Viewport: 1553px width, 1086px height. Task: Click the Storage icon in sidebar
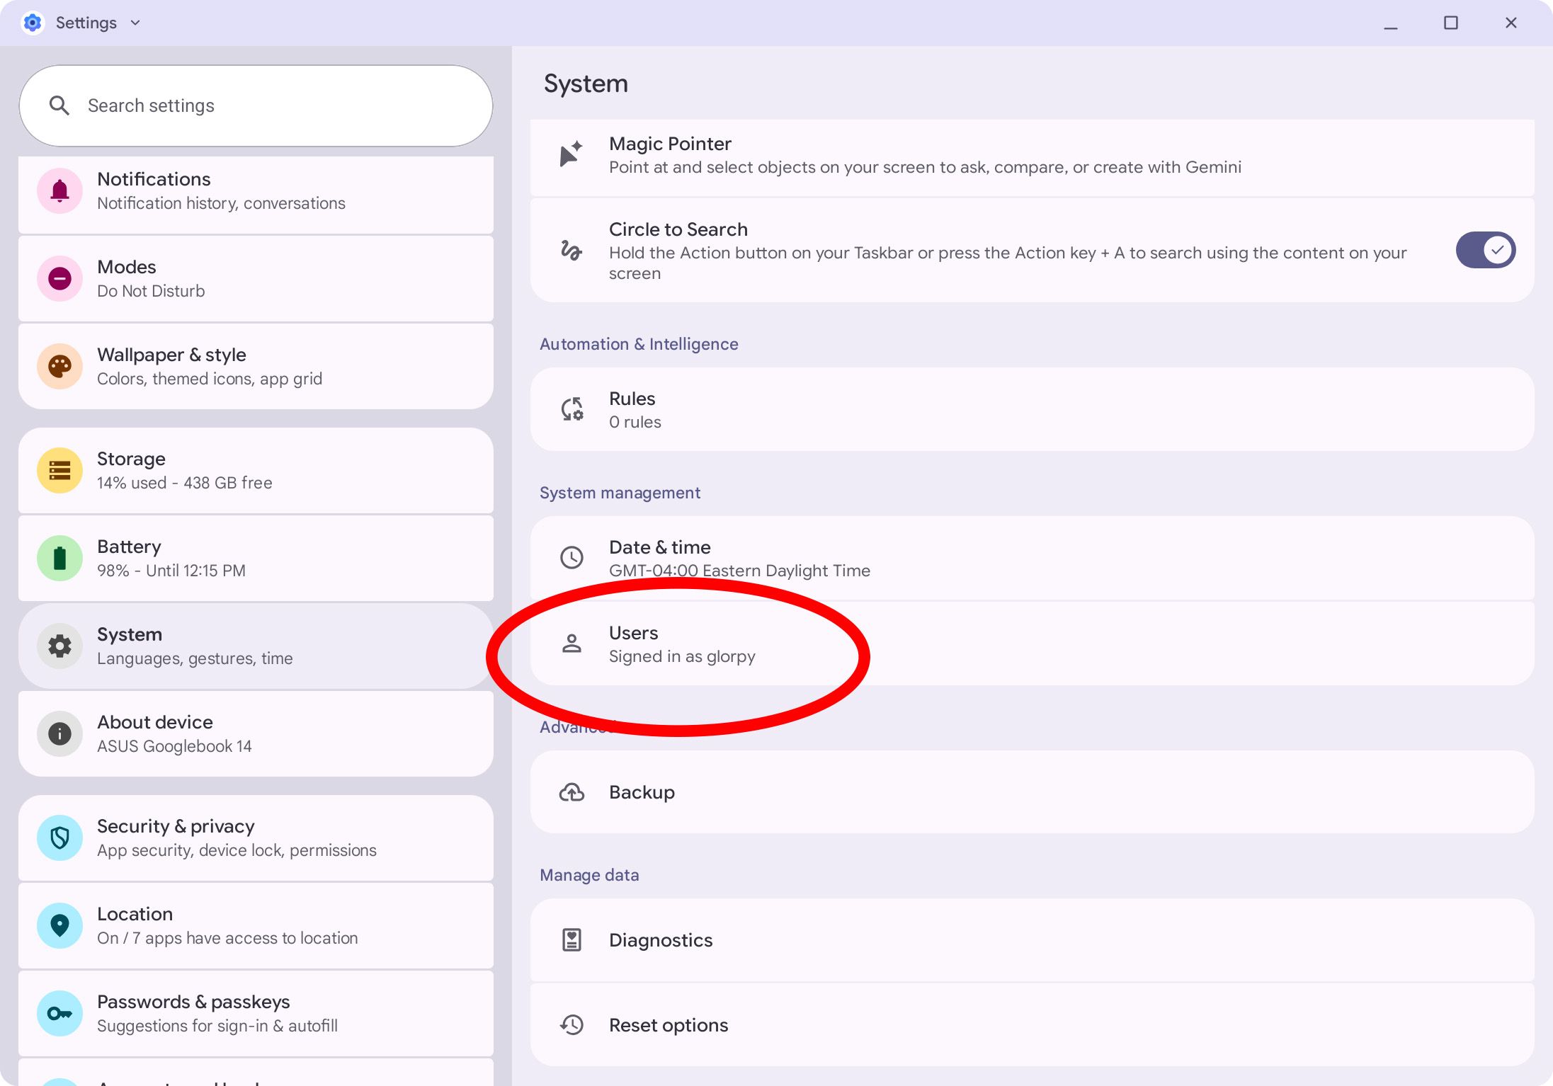coord(59,470)
